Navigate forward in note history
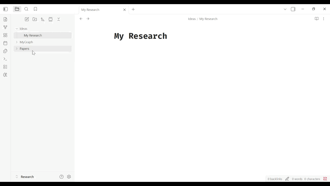 (x=88, y=19)
